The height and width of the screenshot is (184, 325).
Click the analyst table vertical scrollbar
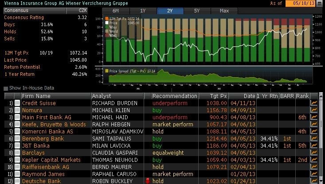[321, 138]
